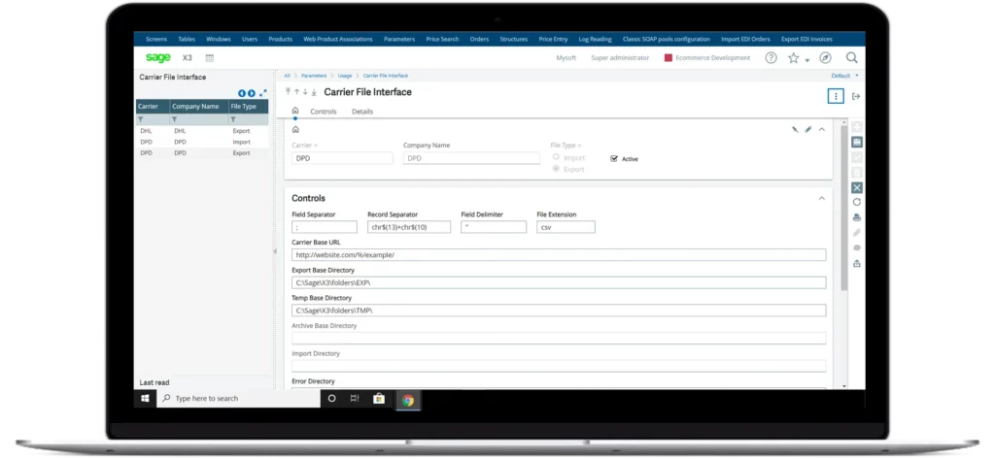The width and height of the screenshot is (995, 459).
Task: Click the Usage breadcrumb link
Action: (345, 76)
